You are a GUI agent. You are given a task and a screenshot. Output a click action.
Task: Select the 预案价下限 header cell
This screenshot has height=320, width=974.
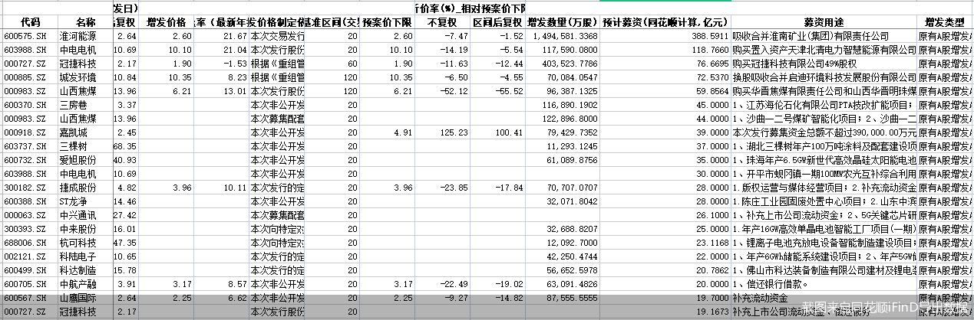pyautogui.click(x=387, y=22)
